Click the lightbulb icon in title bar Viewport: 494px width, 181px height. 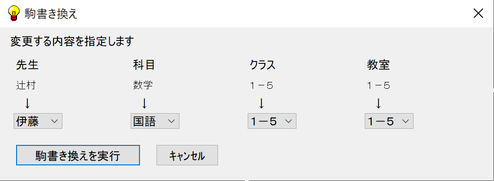point(14,14)
